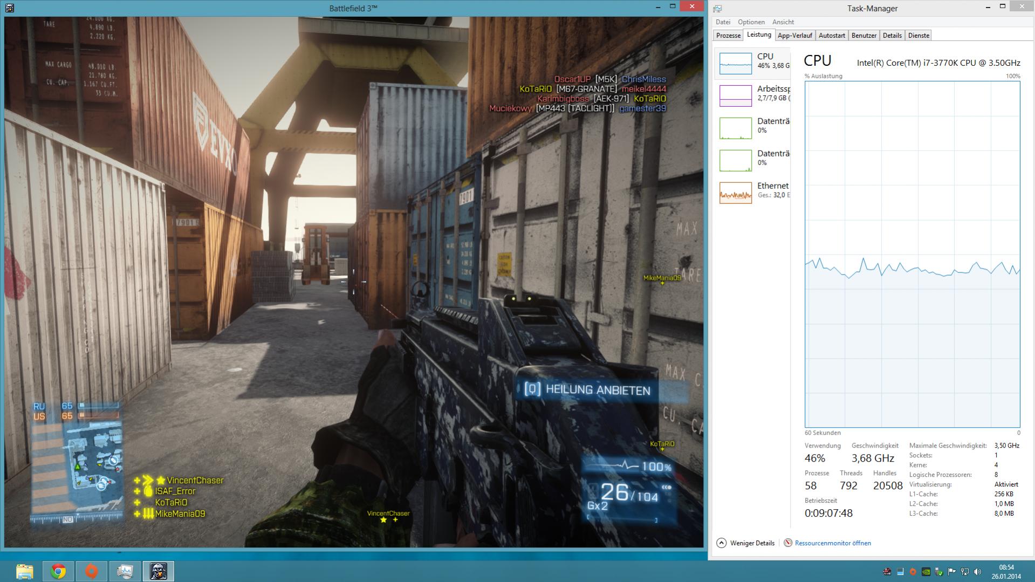Image resolution: width=1035 pixels, height=582 pixels.
Task: Click the 3,68 GHz value under Geschwindigkeit
Action: 873,458
